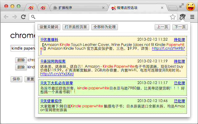Toggle 已处理 status on @天使番茄仔 post
198x124 pixels.
pos(179,101)
